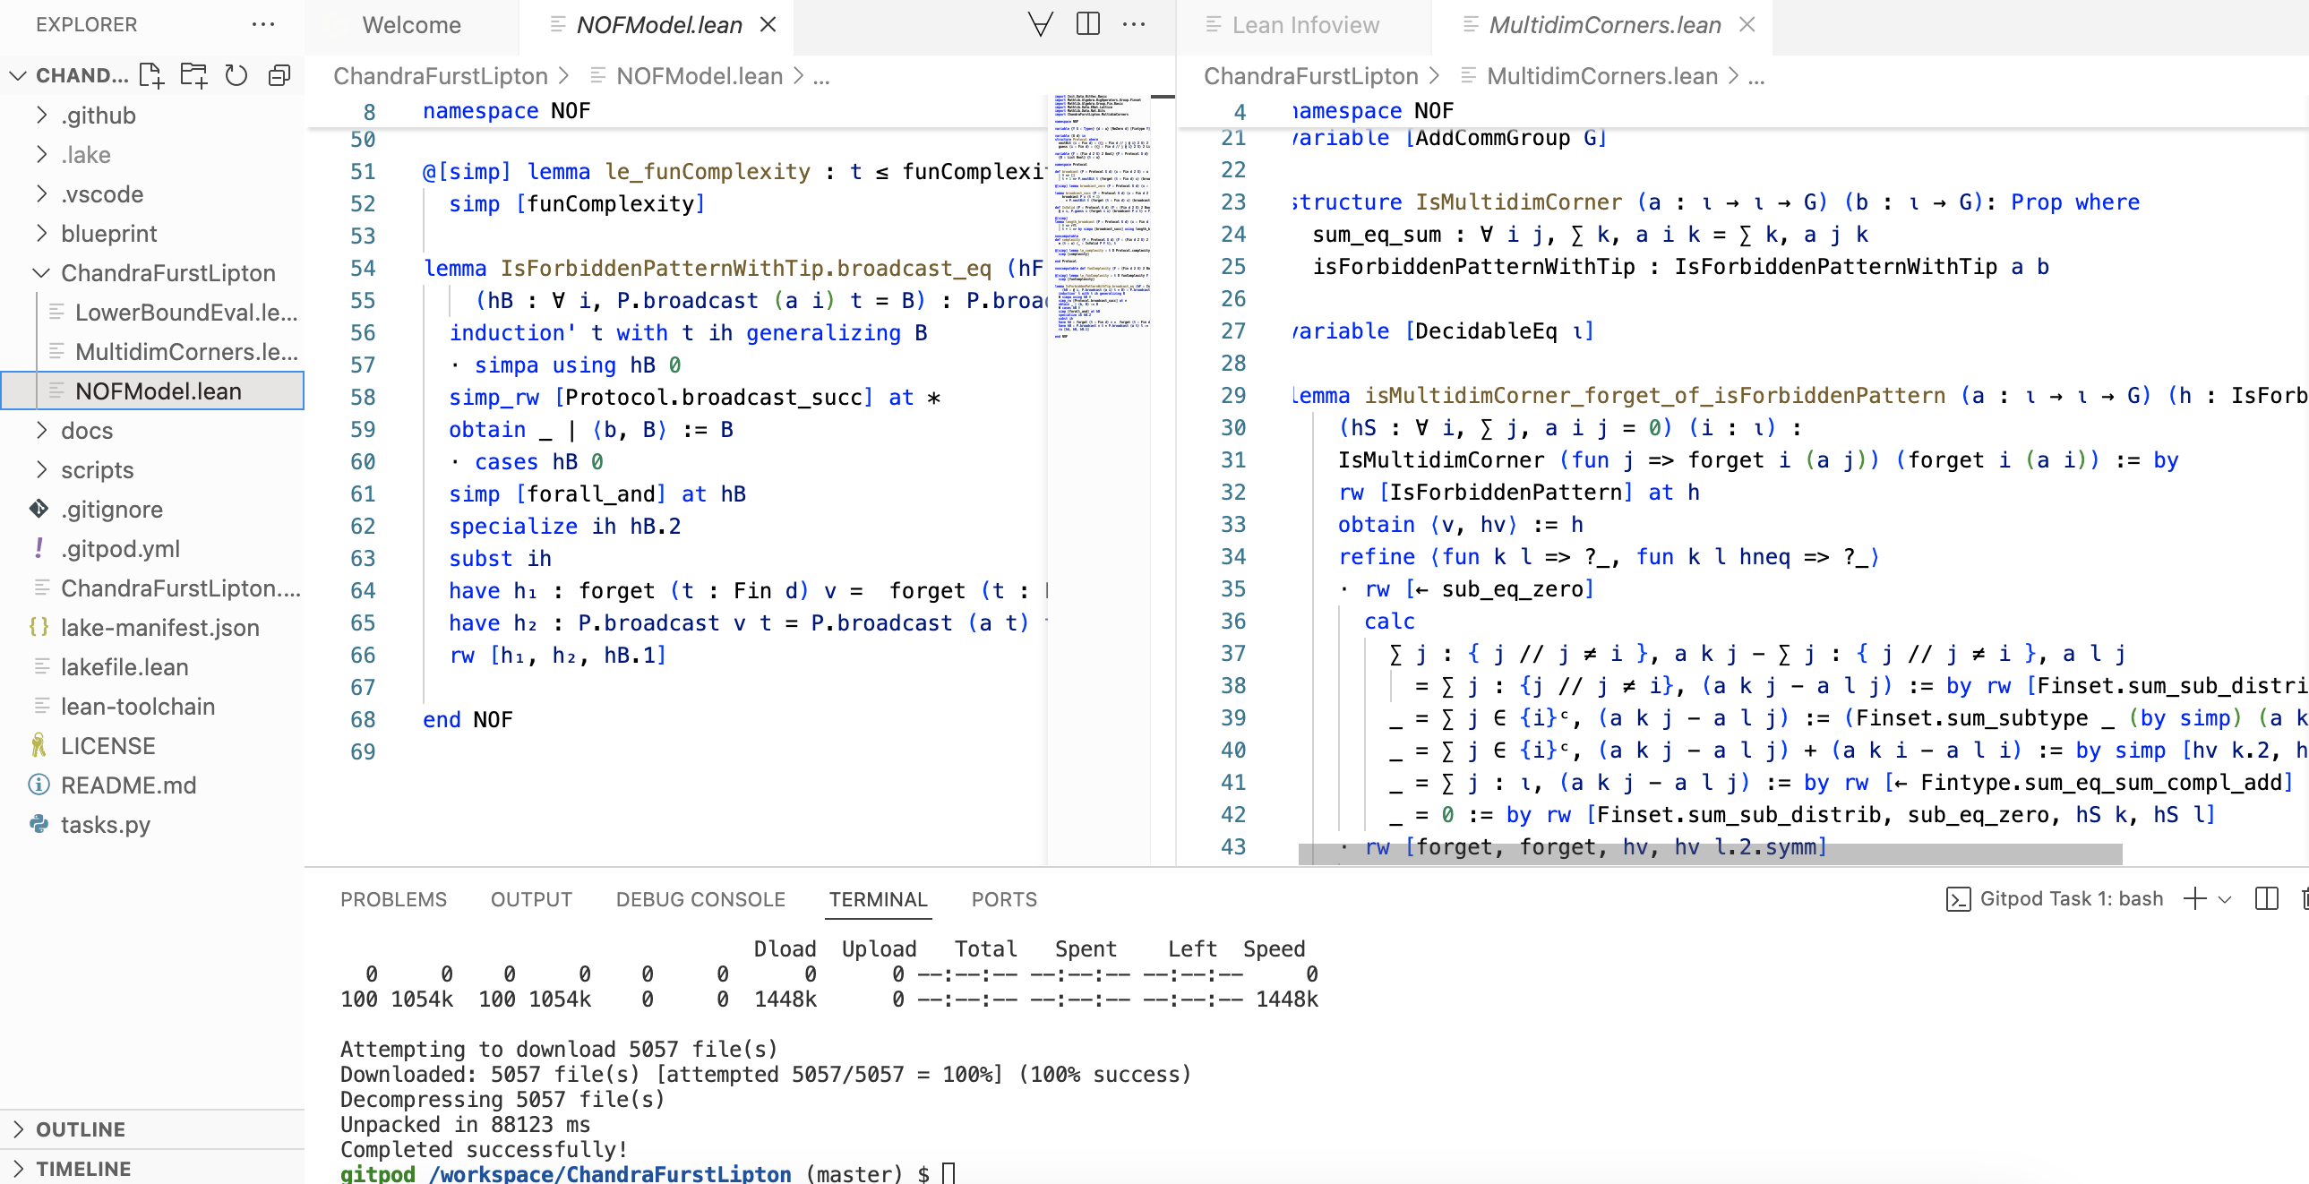Image resolution: width=2309 pixels, height=1184 pixels.
Task: Expand the .lake folder
Action: (x=85, y=154)
